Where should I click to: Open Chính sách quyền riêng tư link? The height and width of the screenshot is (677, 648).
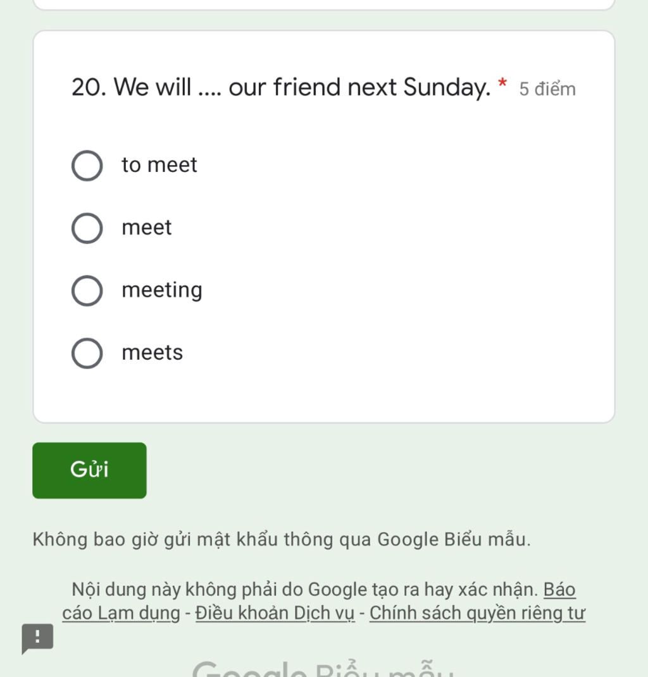click(x=477, y=613)
